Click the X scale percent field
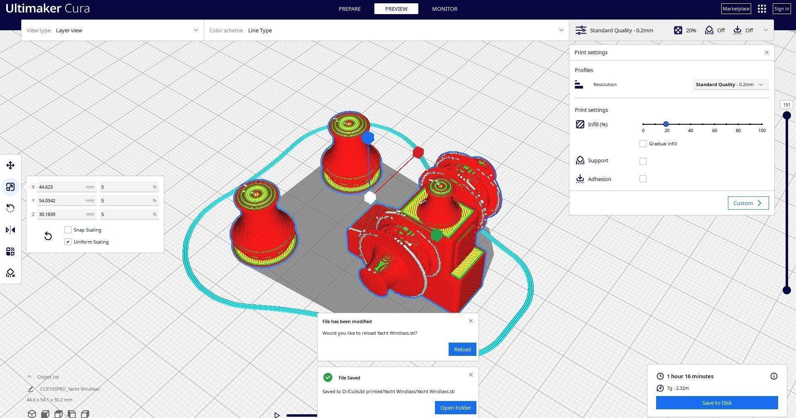The image size is (796, 418). 129,187
